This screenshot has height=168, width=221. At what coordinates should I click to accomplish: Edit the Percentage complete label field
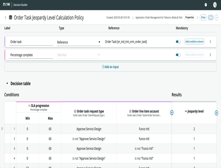click(x=31, y=55)
